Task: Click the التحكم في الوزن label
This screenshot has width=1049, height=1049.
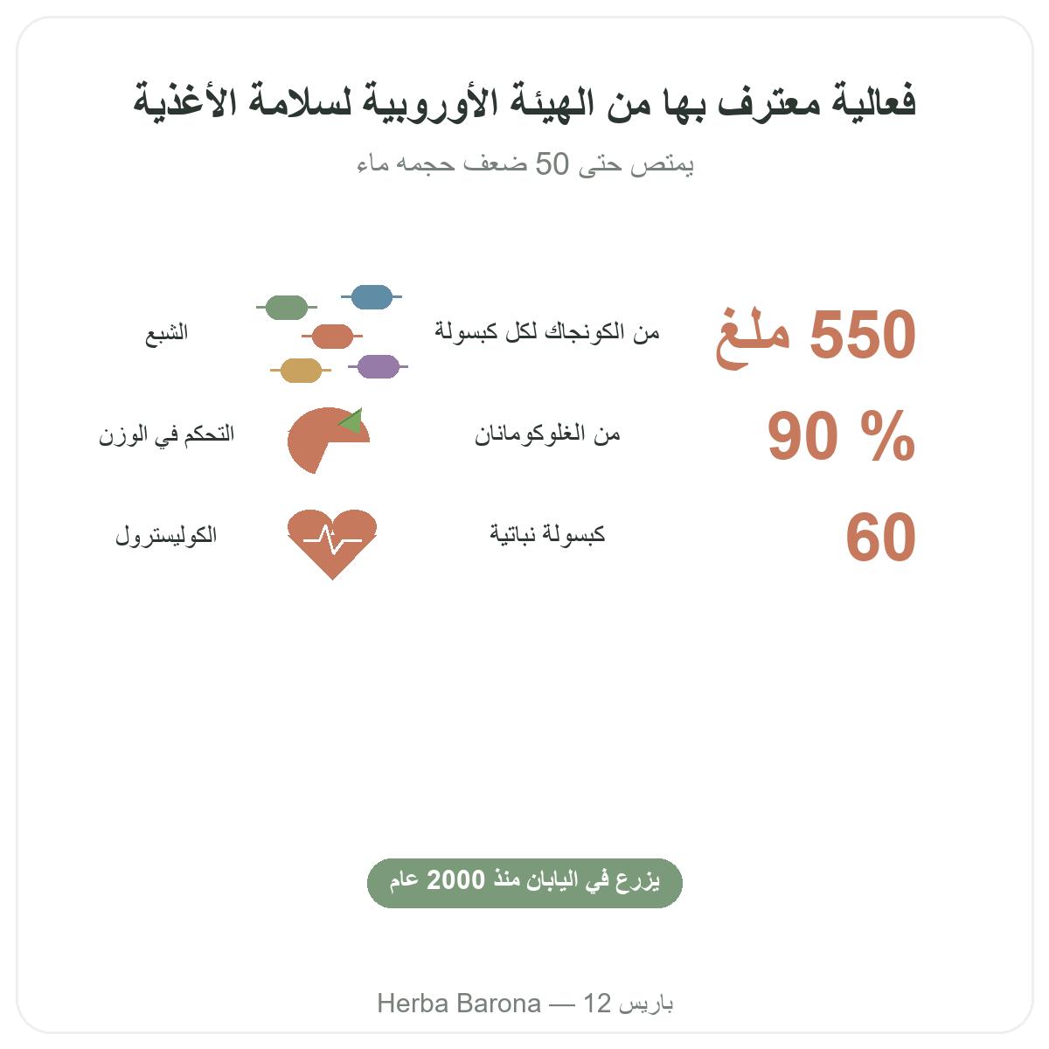Action: pyautogui.click(x=166, y=434)
